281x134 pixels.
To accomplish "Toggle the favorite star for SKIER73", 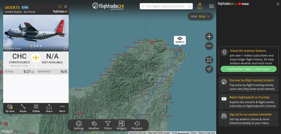I will point(60,7).
